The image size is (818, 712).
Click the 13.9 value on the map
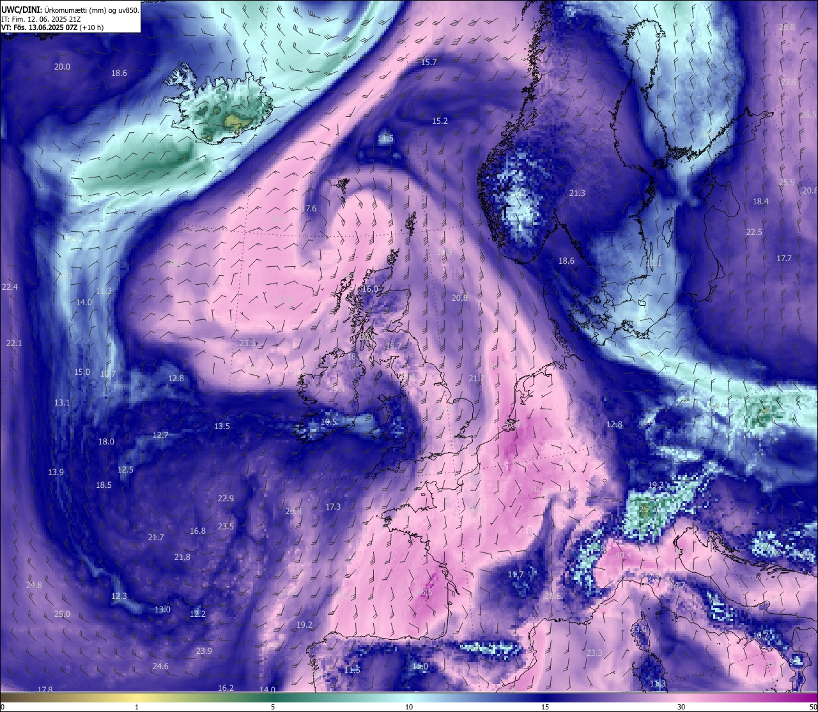56,473
